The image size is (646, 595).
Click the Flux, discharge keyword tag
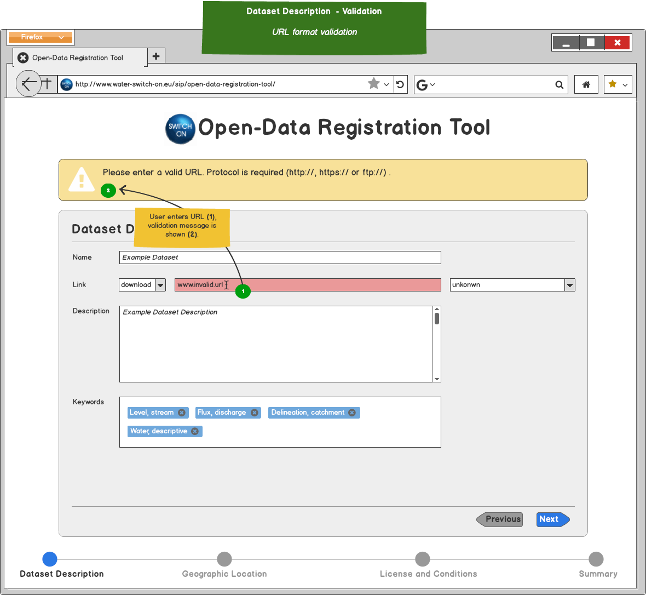coord(228,413)
